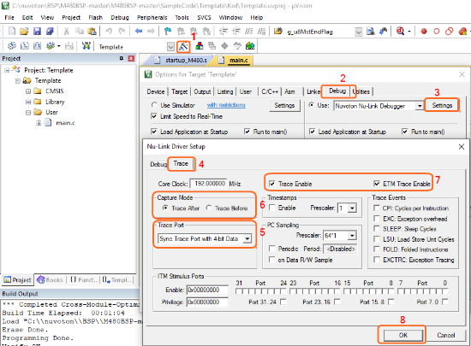Screen dimensions: 471x346
Task: Rebuild all target files icon
Action: (37, 46)
